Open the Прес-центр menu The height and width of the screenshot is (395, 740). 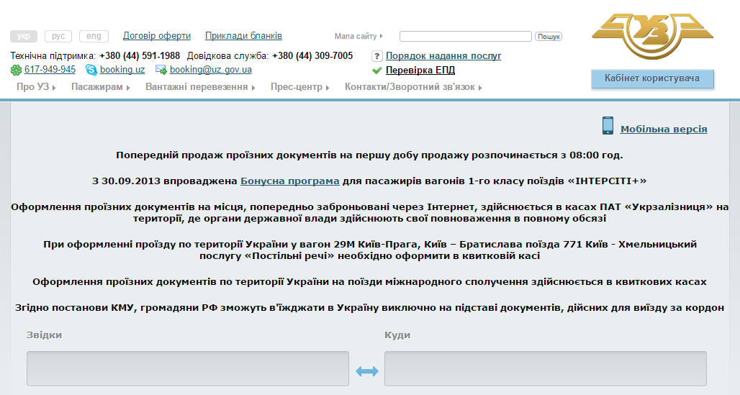pos(299,87)
